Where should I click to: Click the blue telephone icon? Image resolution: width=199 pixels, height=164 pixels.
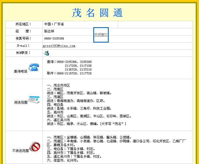[x=34, y=68]
